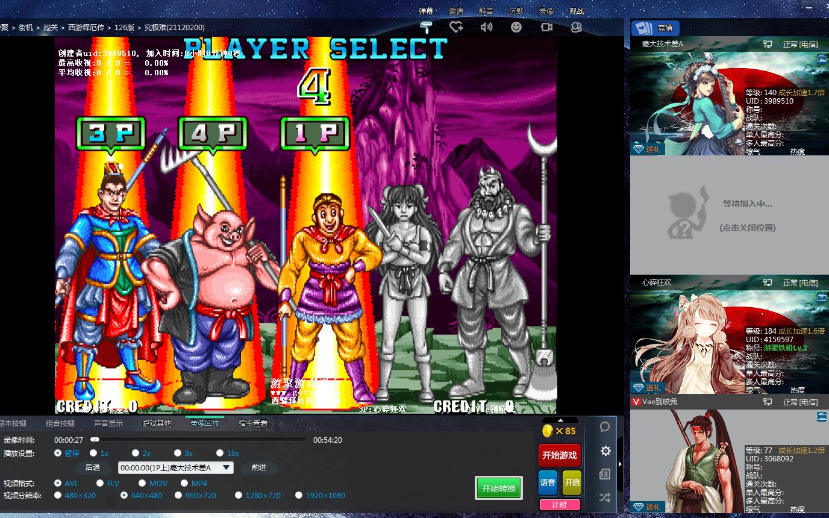Click the network monitor icon beside Vae别咬我

coord(768,402)
